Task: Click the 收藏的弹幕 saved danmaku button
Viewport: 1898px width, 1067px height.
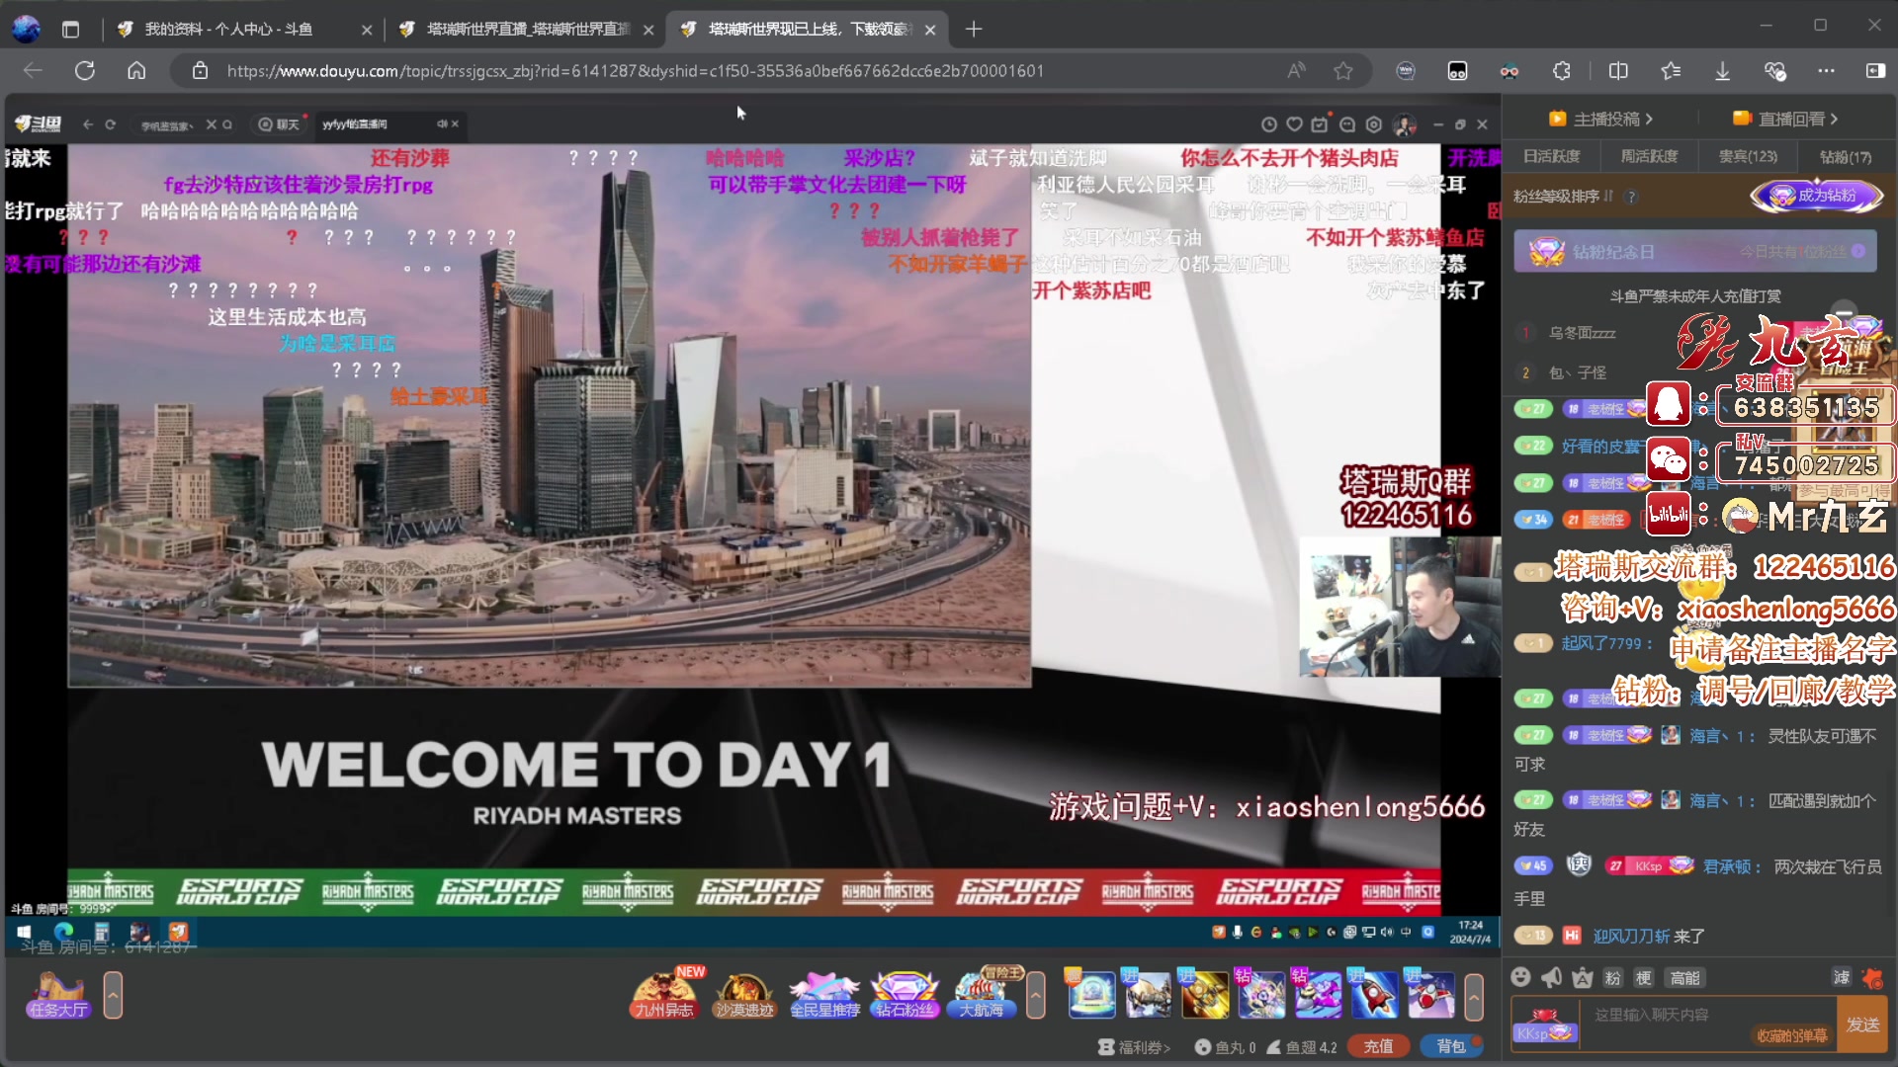Action: 1791,1035
